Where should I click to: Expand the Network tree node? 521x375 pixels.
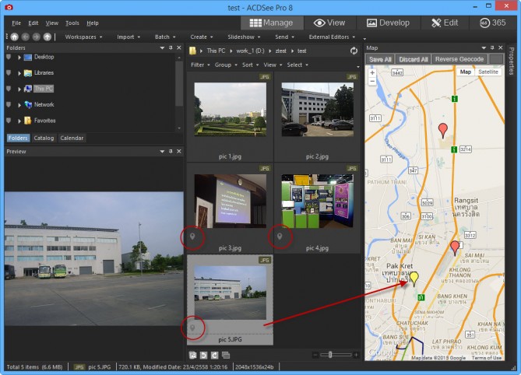coord(19,105)
